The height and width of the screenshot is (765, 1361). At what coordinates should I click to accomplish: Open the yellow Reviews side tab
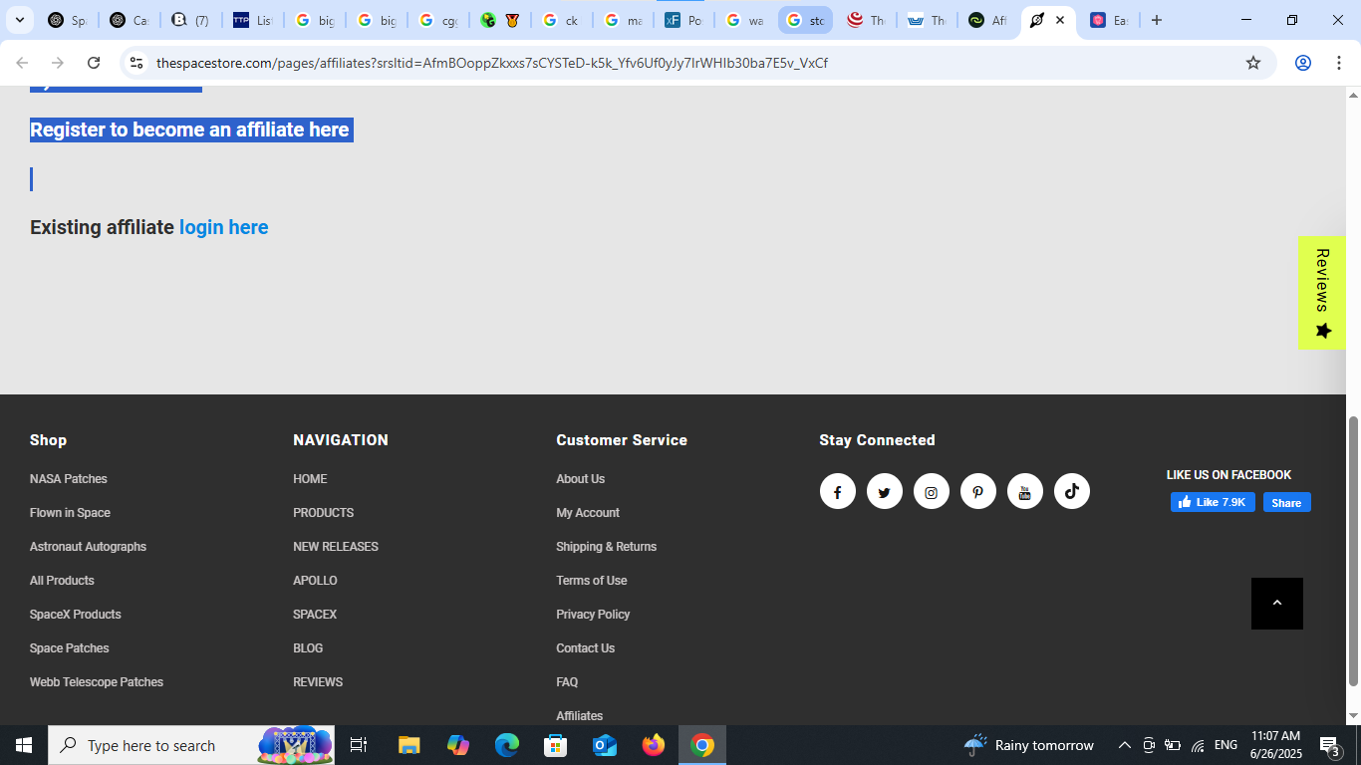[x=1322, y=293]
